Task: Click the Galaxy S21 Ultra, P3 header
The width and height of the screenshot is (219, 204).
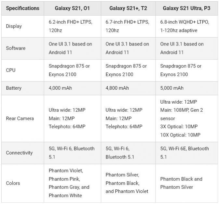Action: click(186, 8)
